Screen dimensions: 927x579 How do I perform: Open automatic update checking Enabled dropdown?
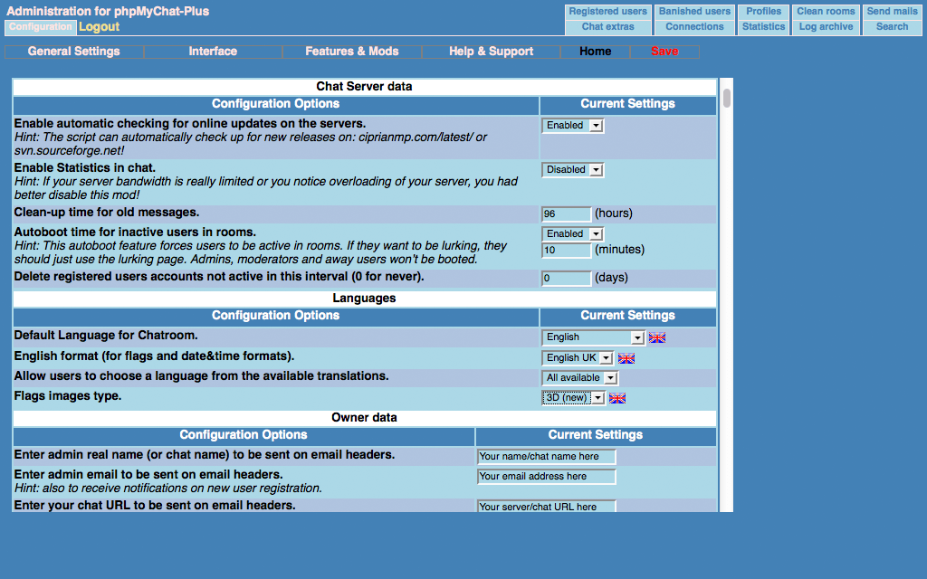(x=572, y=126)
